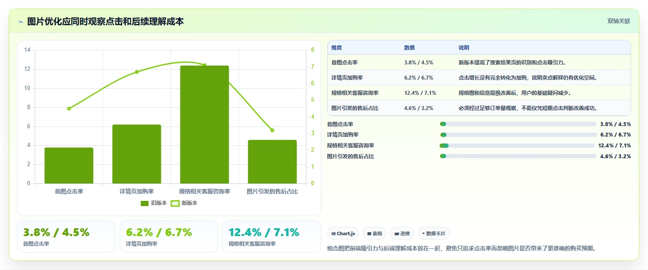Image resolution: width=648 pixels, height=270 pixels.
Task: Click table cell 6.2% / 6.7%
Action: click(x=419, y=78)
